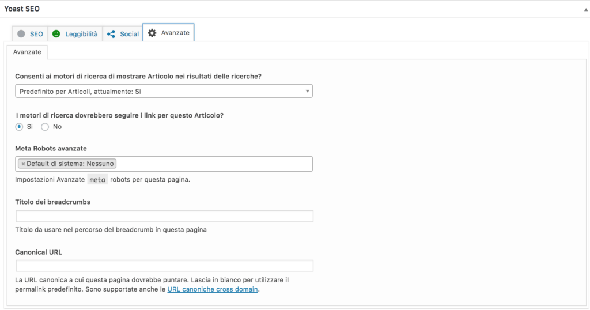590x310 pixels.
Task: Click the Avanzate top tab label
Action: coord(175,33)
